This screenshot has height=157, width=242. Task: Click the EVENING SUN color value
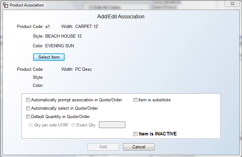pyautogui.click(x=59, y=46)
